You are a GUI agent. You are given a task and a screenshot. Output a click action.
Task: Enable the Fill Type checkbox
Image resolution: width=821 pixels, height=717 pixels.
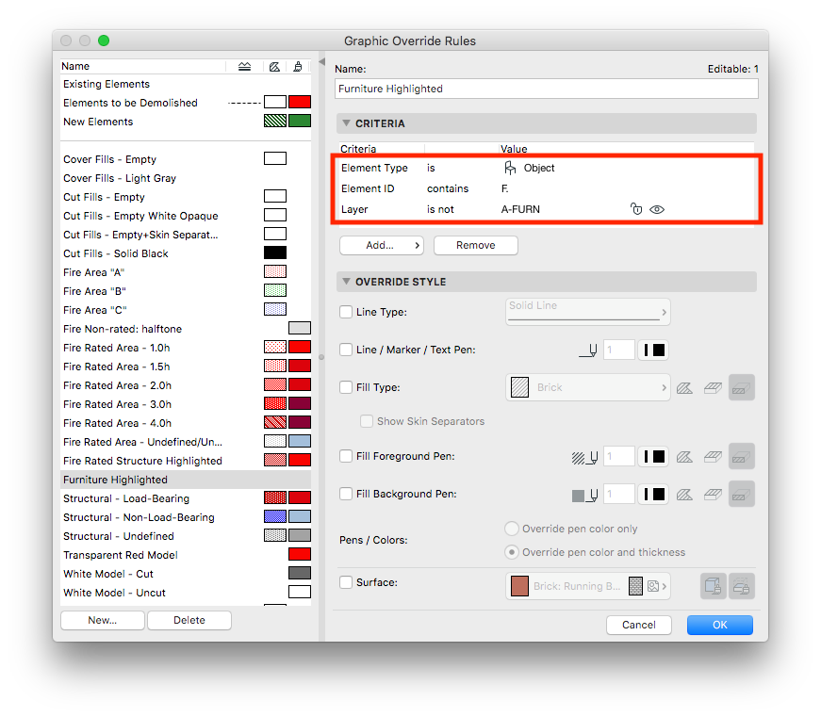point(346,388)
